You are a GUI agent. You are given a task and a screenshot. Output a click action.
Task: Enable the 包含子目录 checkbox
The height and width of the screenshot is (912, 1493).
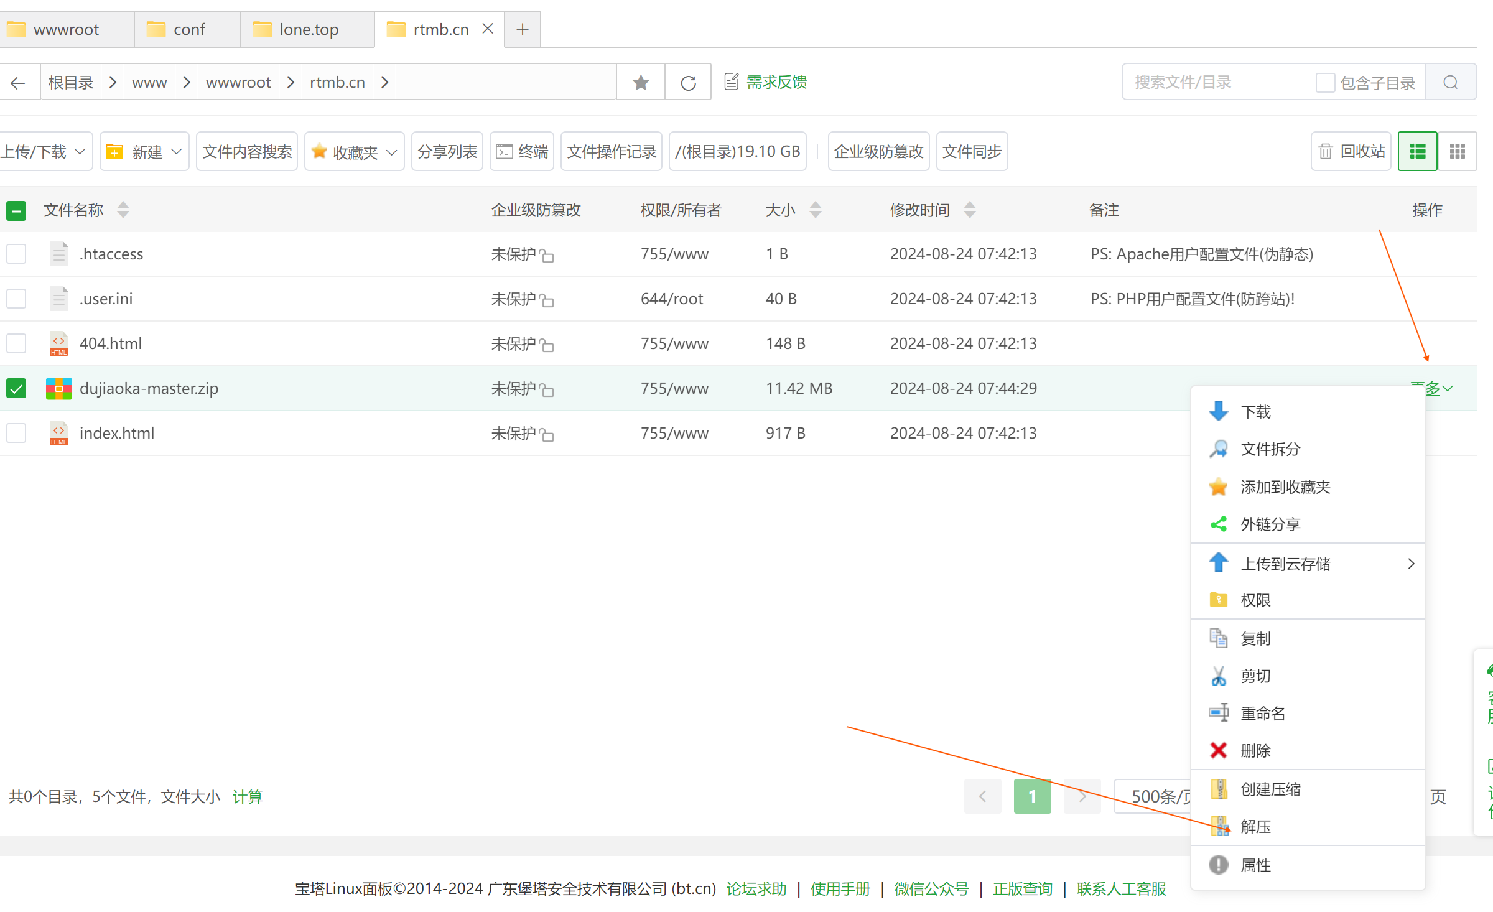(1325, 82)
